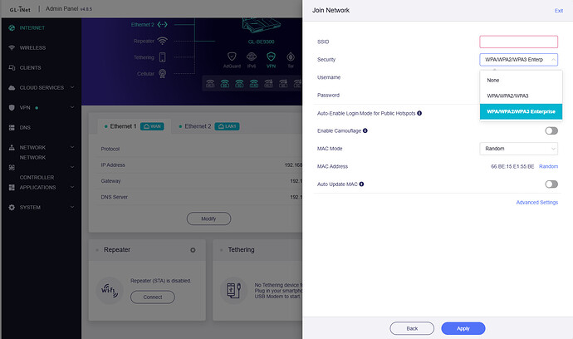Toggle the Enable Camouflage switch
The height and width of the screenshot is (339, 573).
click(x=551, y=130)
